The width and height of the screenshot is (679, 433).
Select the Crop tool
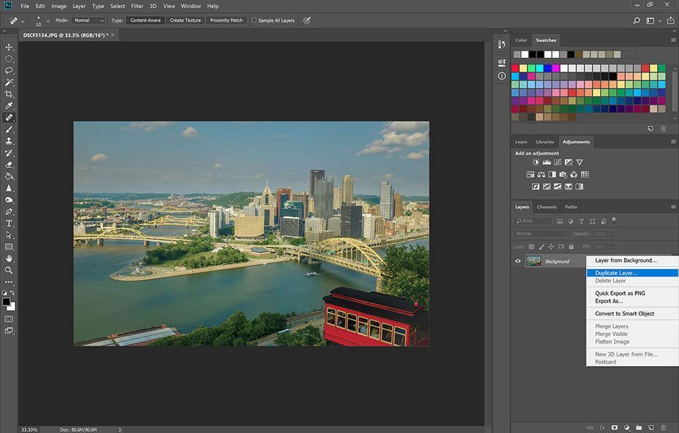pyautogui.click(x=10, y=94)
